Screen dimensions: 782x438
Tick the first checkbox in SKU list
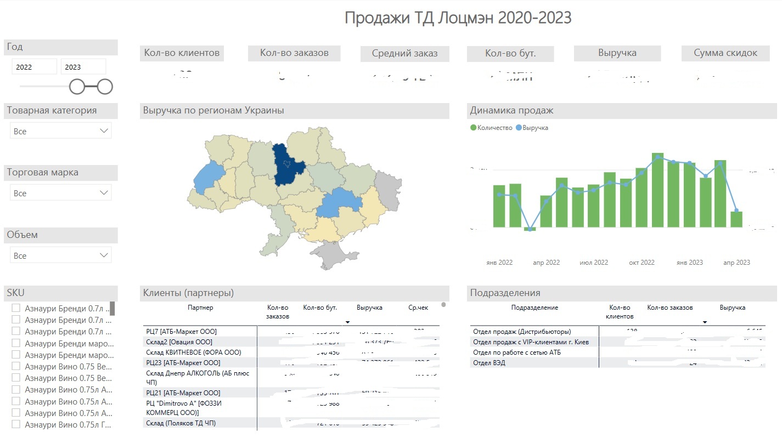click(16, 308)
